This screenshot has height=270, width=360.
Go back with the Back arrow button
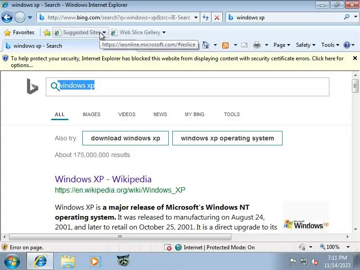(7, 18)
